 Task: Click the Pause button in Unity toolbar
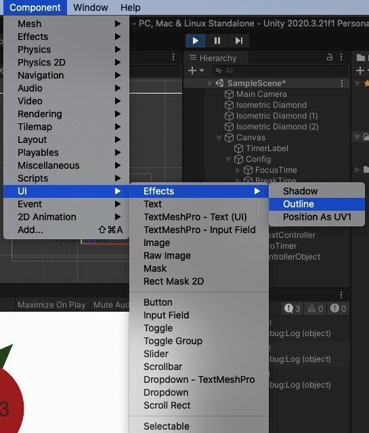(217, 41)
